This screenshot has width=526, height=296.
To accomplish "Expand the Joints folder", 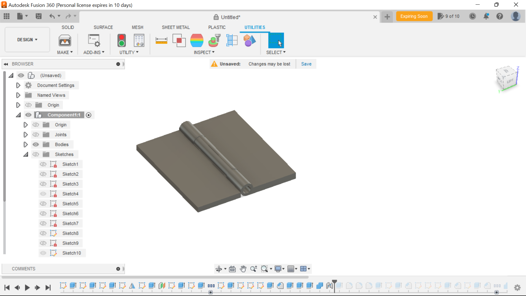I will tap(25, 135).
